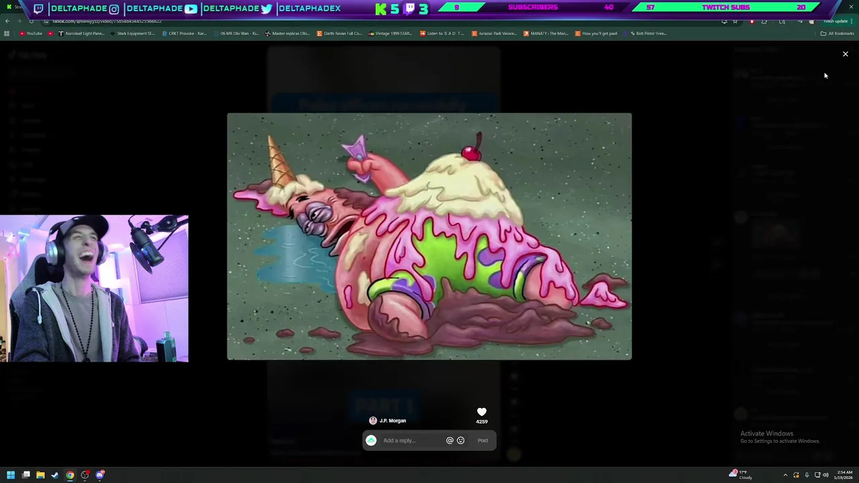Open Steam from the taskbar
This screenshot has width=859, height=483.
point(55,475)
